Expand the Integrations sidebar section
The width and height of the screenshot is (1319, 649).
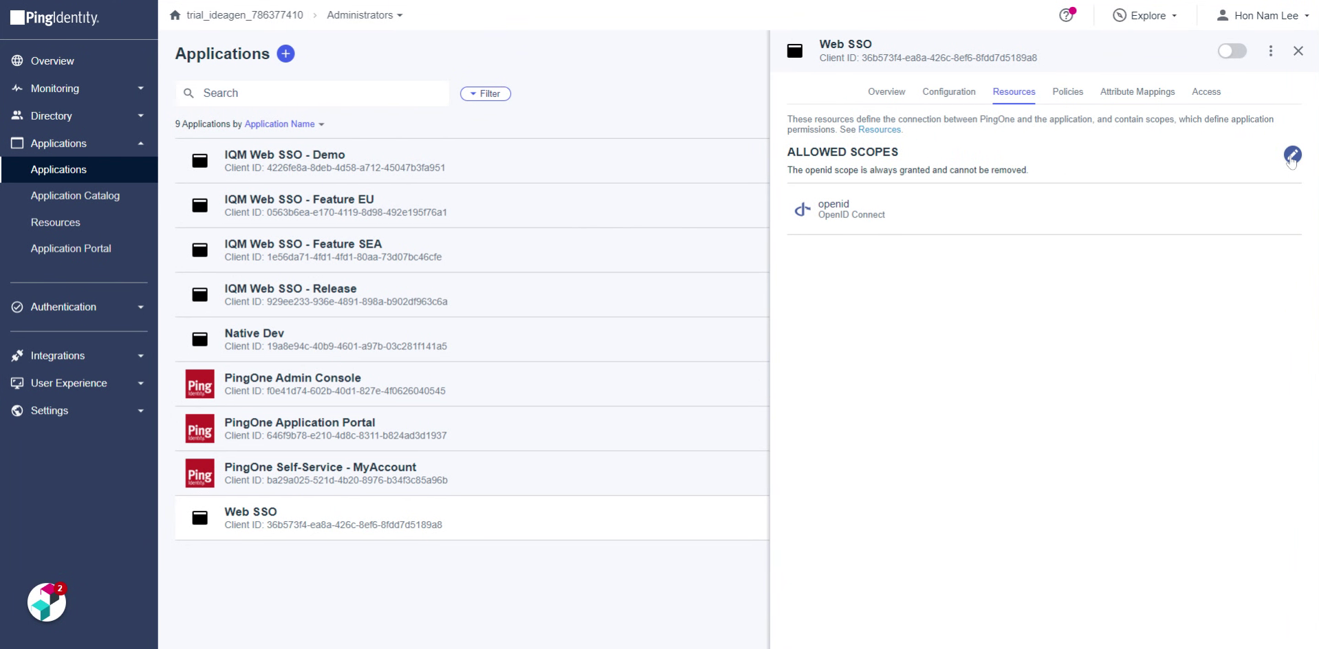point(140,355)
